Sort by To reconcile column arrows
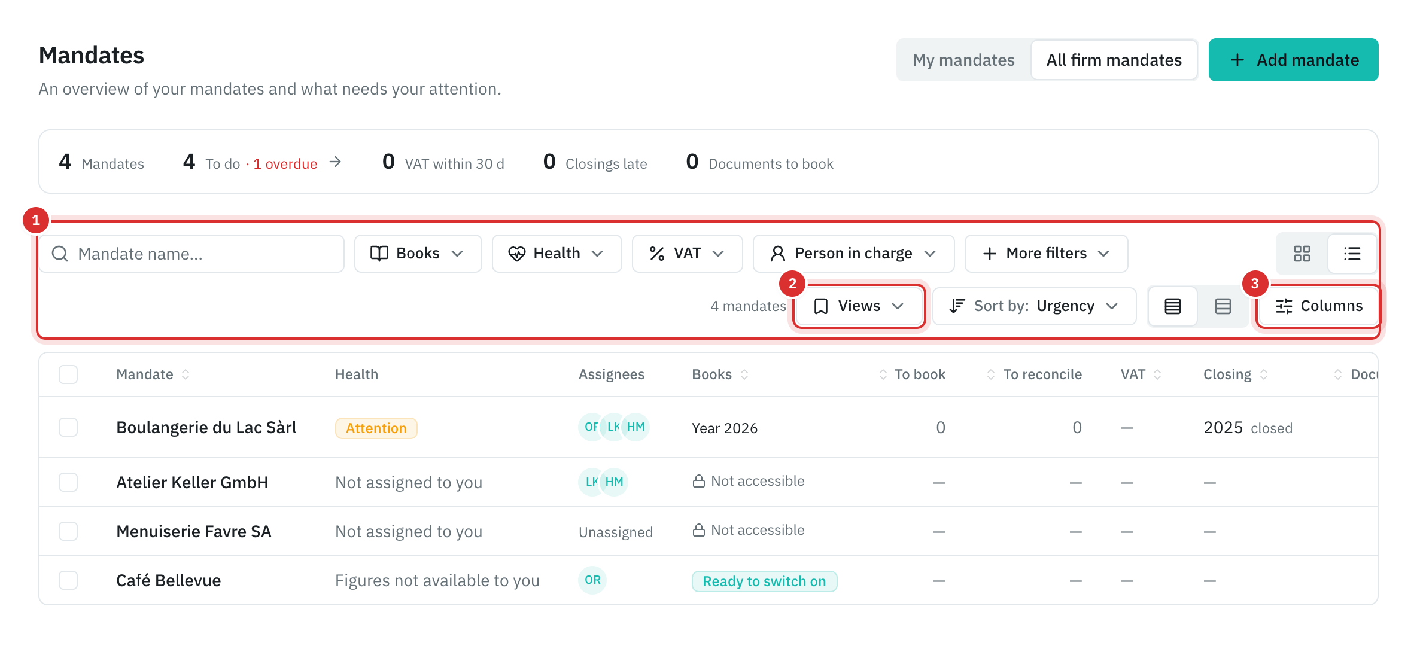 click(x=991, y=374)
